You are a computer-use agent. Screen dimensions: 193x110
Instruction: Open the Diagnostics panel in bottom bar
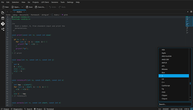click(x=17, y=109)
